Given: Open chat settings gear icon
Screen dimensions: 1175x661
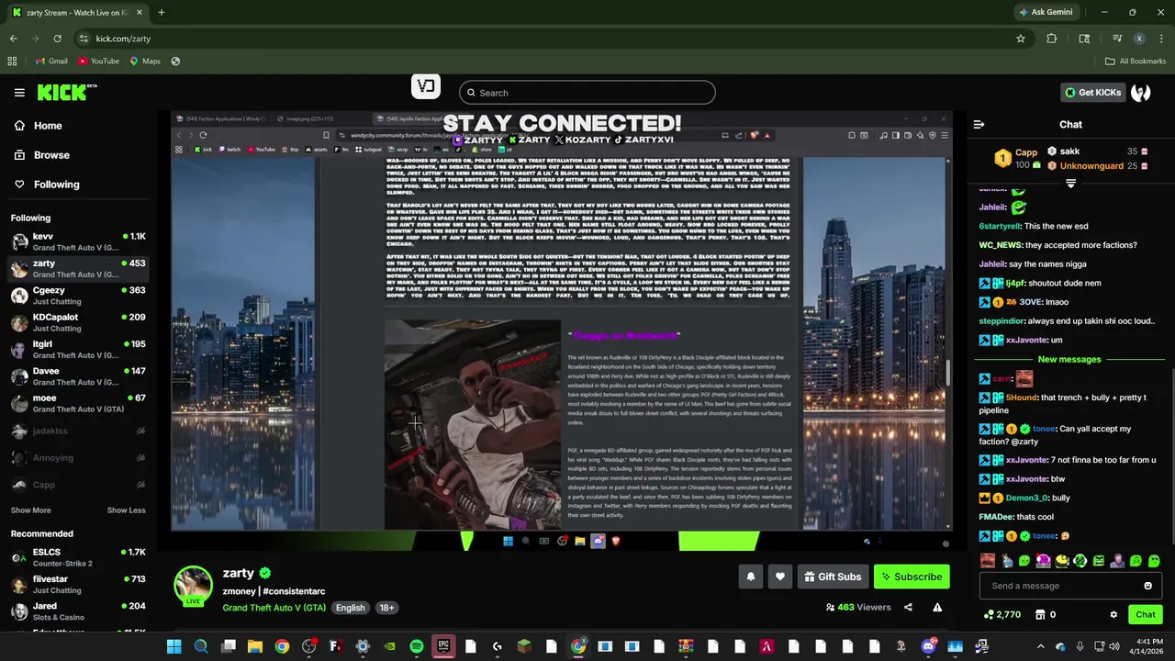Looking at the screenshot, I should pos(1113,614).
